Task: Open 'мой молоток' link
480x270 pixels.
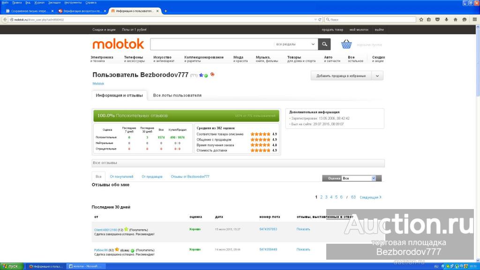Action: click(x=359, y=30)
